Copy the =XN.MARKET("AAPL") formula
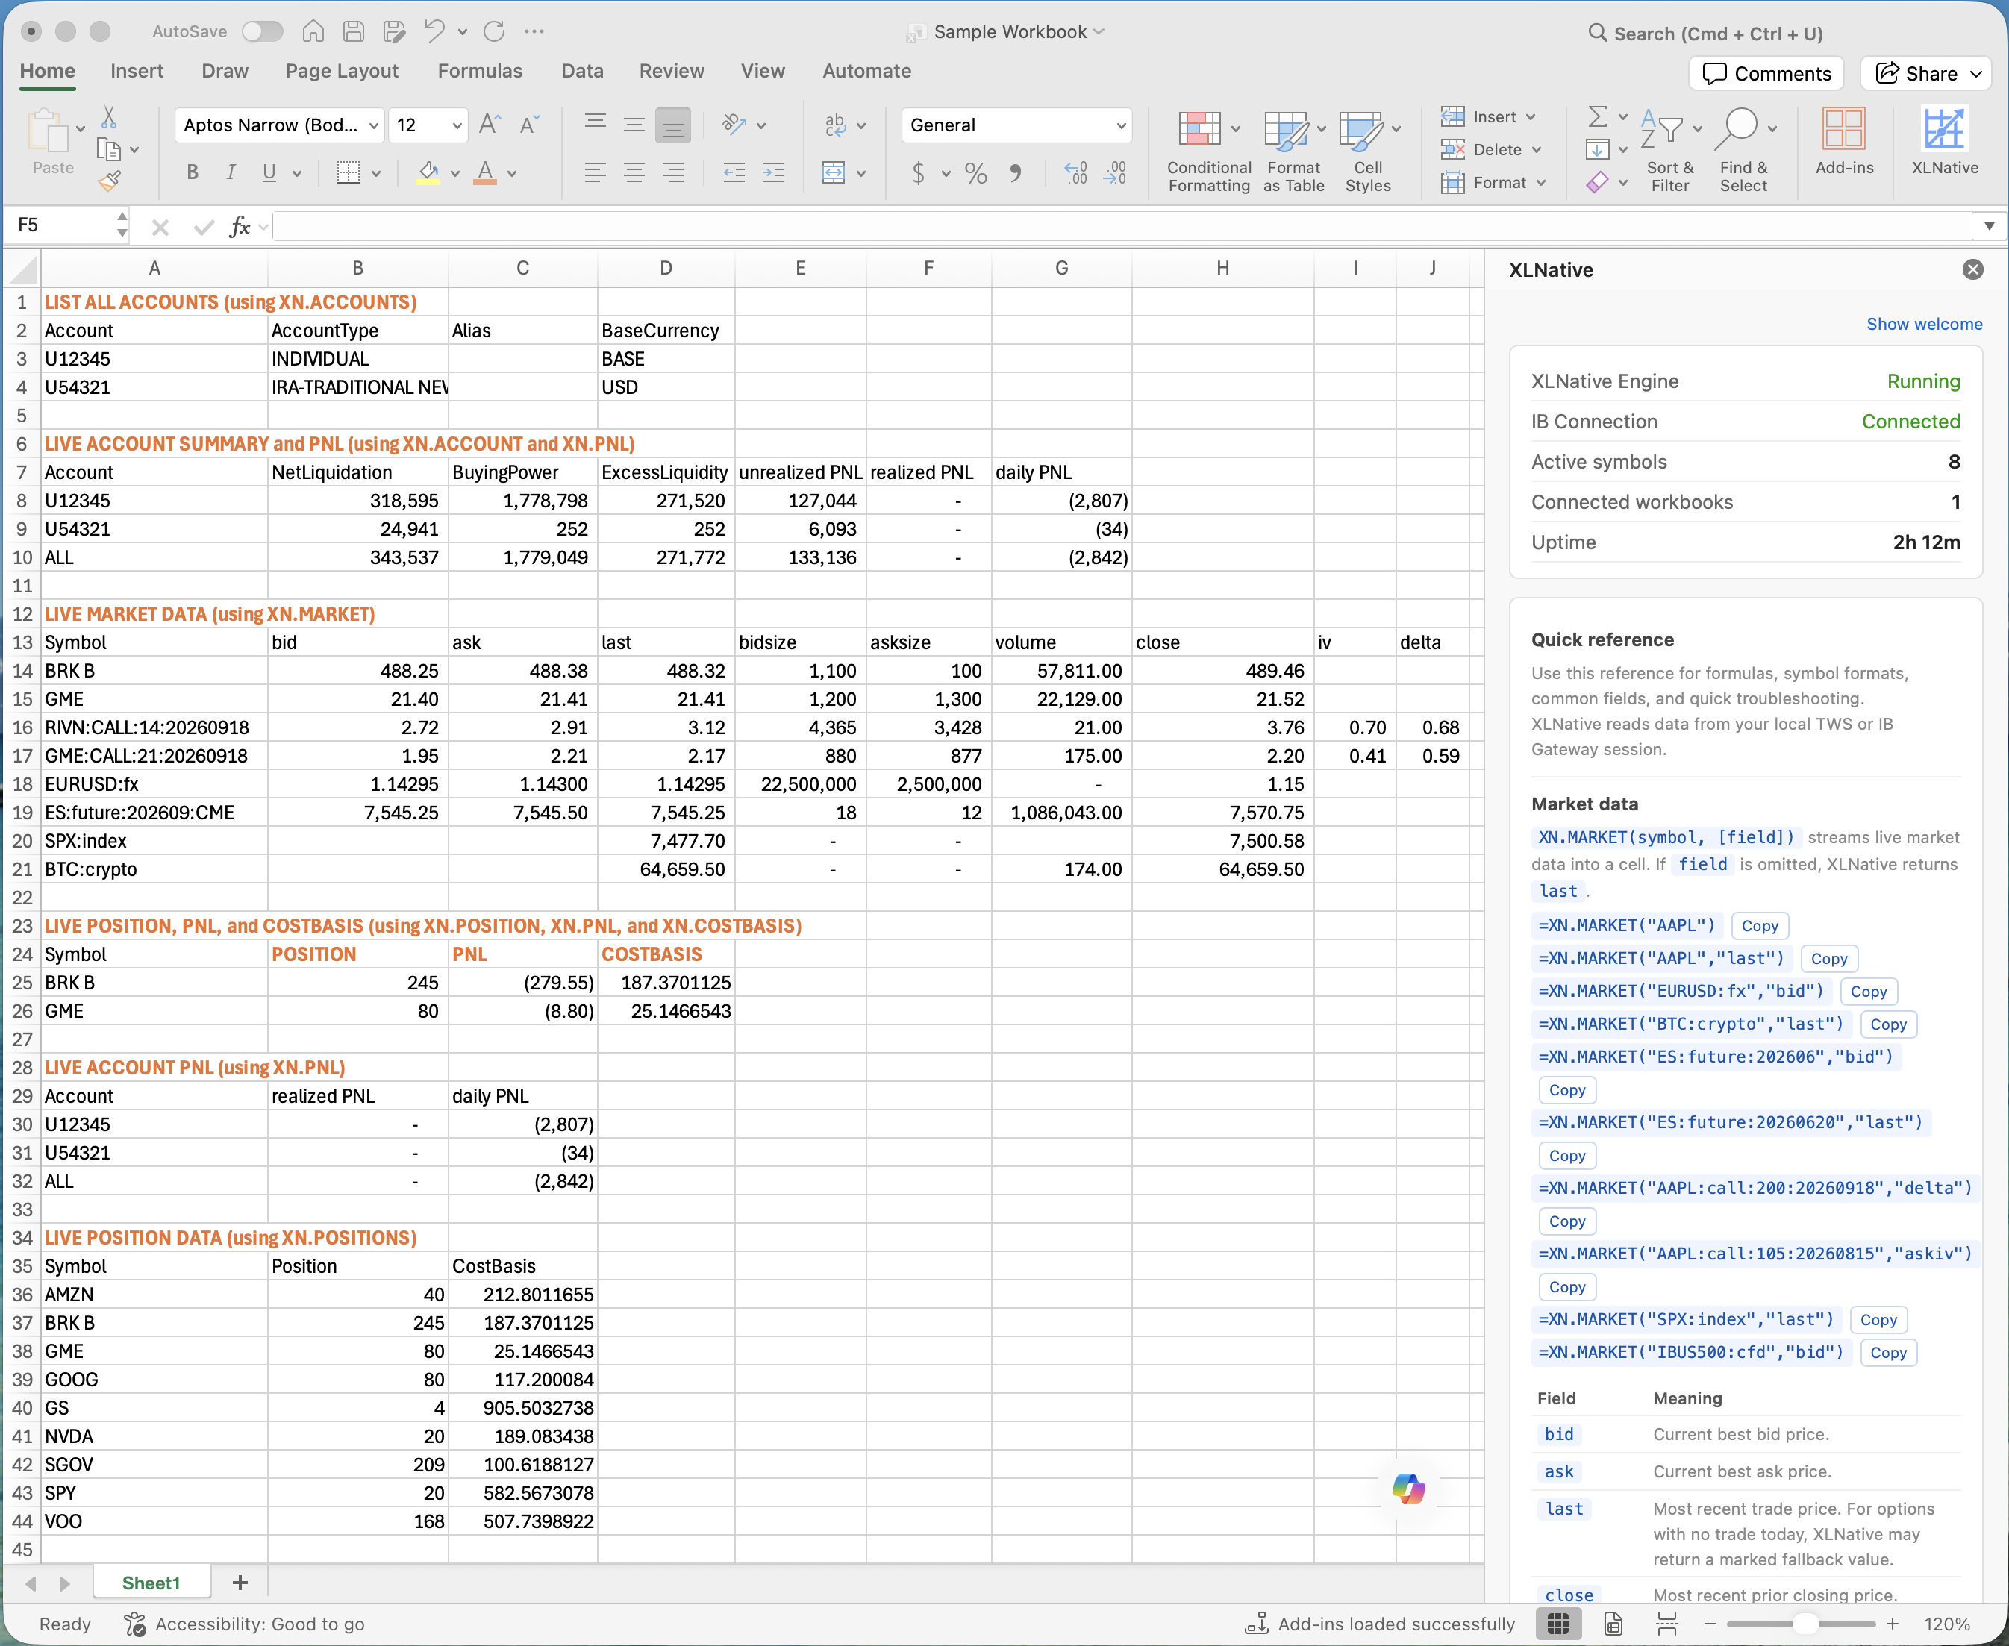 click(x=1760, y=927)
